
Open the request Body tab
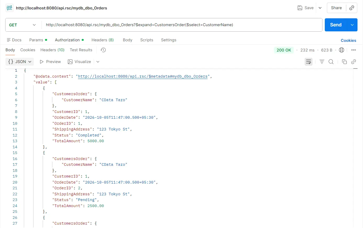point(127,40)
